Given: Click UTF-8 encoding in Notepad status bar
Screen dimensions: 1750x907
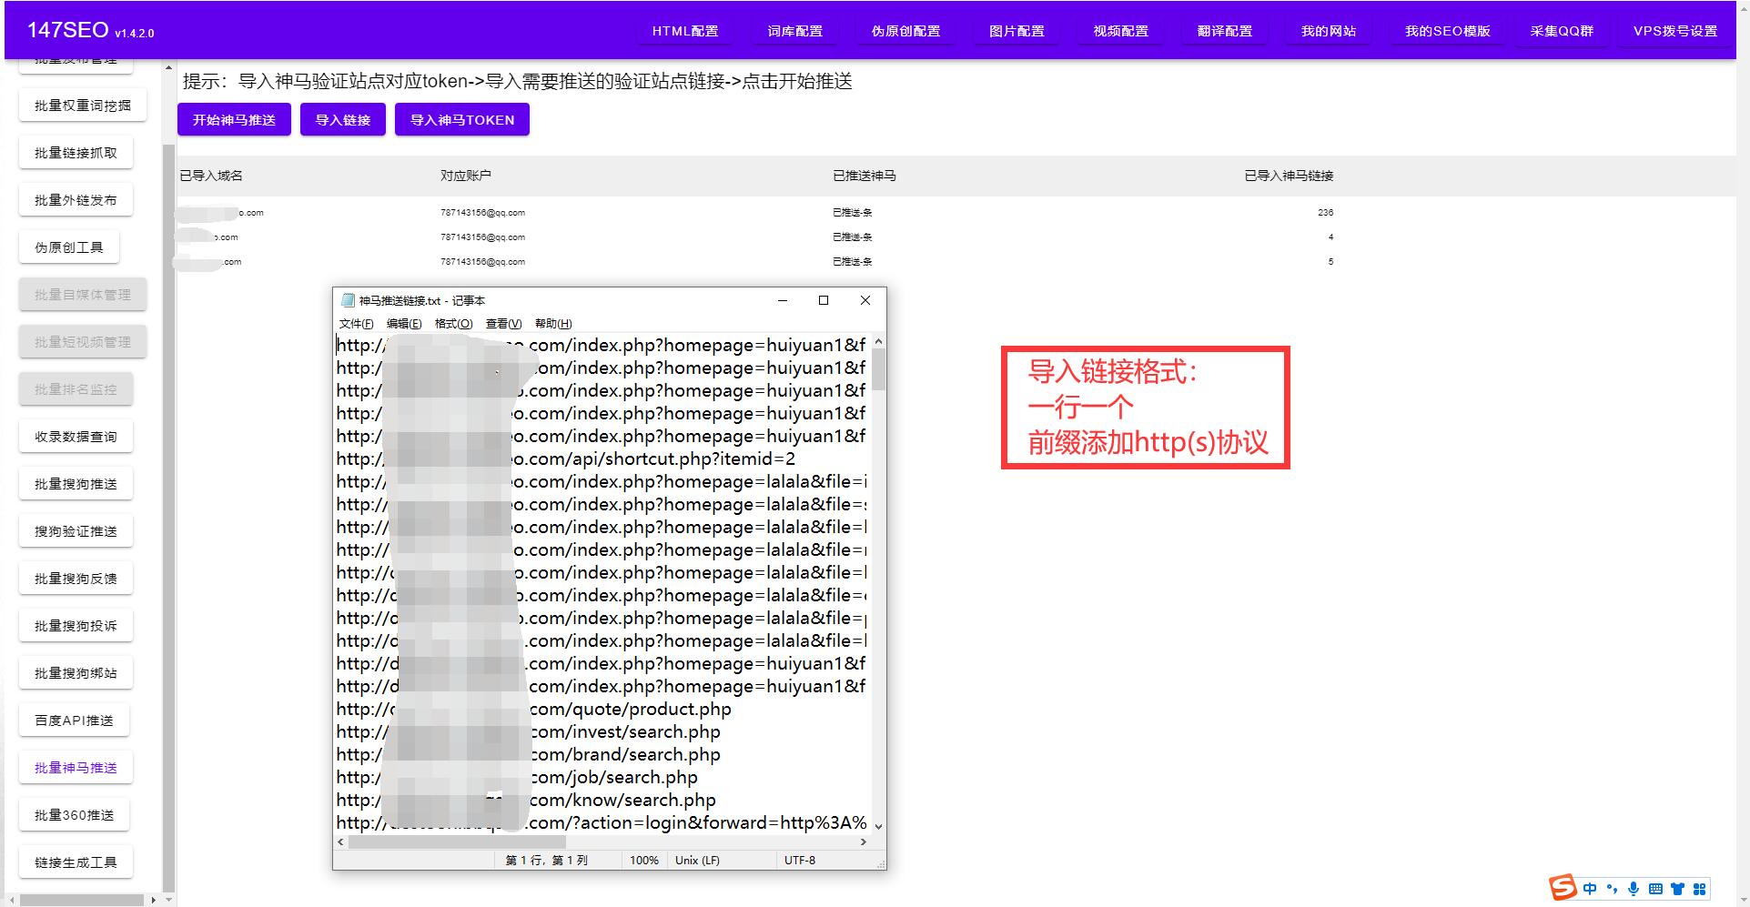Looking at the screenshot, I should [x=800, y=861].
